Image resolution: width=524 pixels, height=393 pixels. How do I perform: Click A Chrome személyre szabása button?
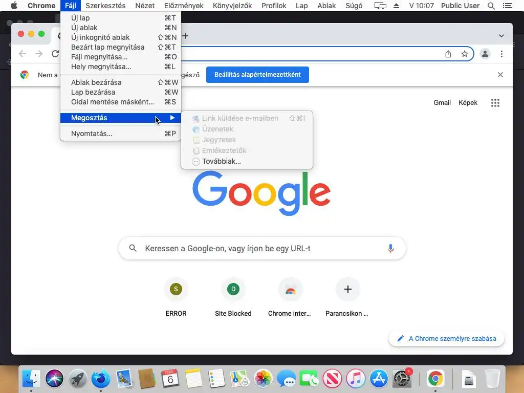pos(446,339)
